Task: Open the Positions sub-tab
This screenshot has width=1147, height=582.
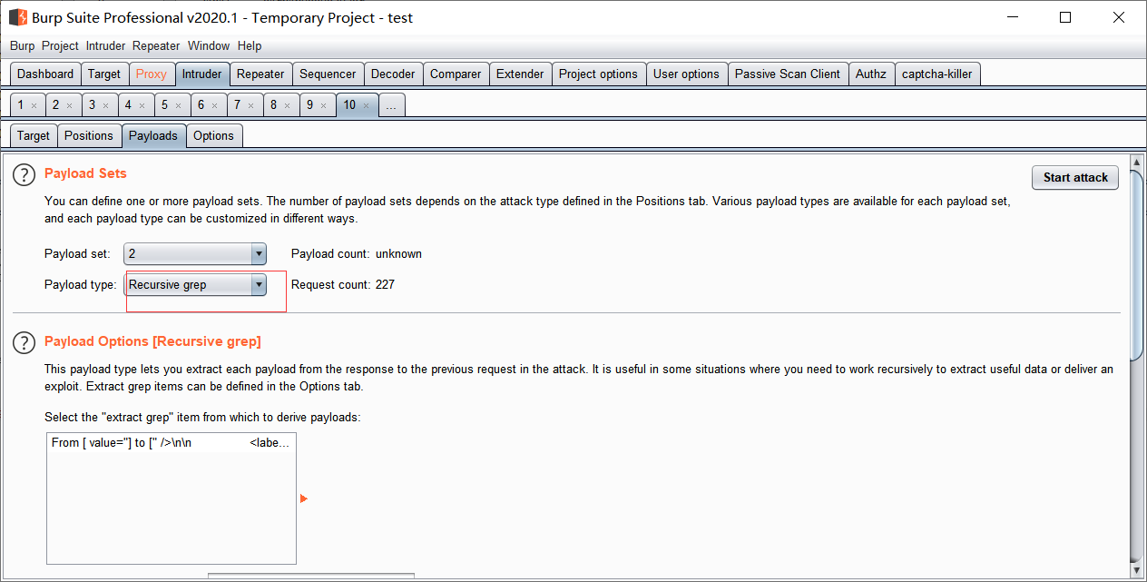Action: (x=89, y=136)
